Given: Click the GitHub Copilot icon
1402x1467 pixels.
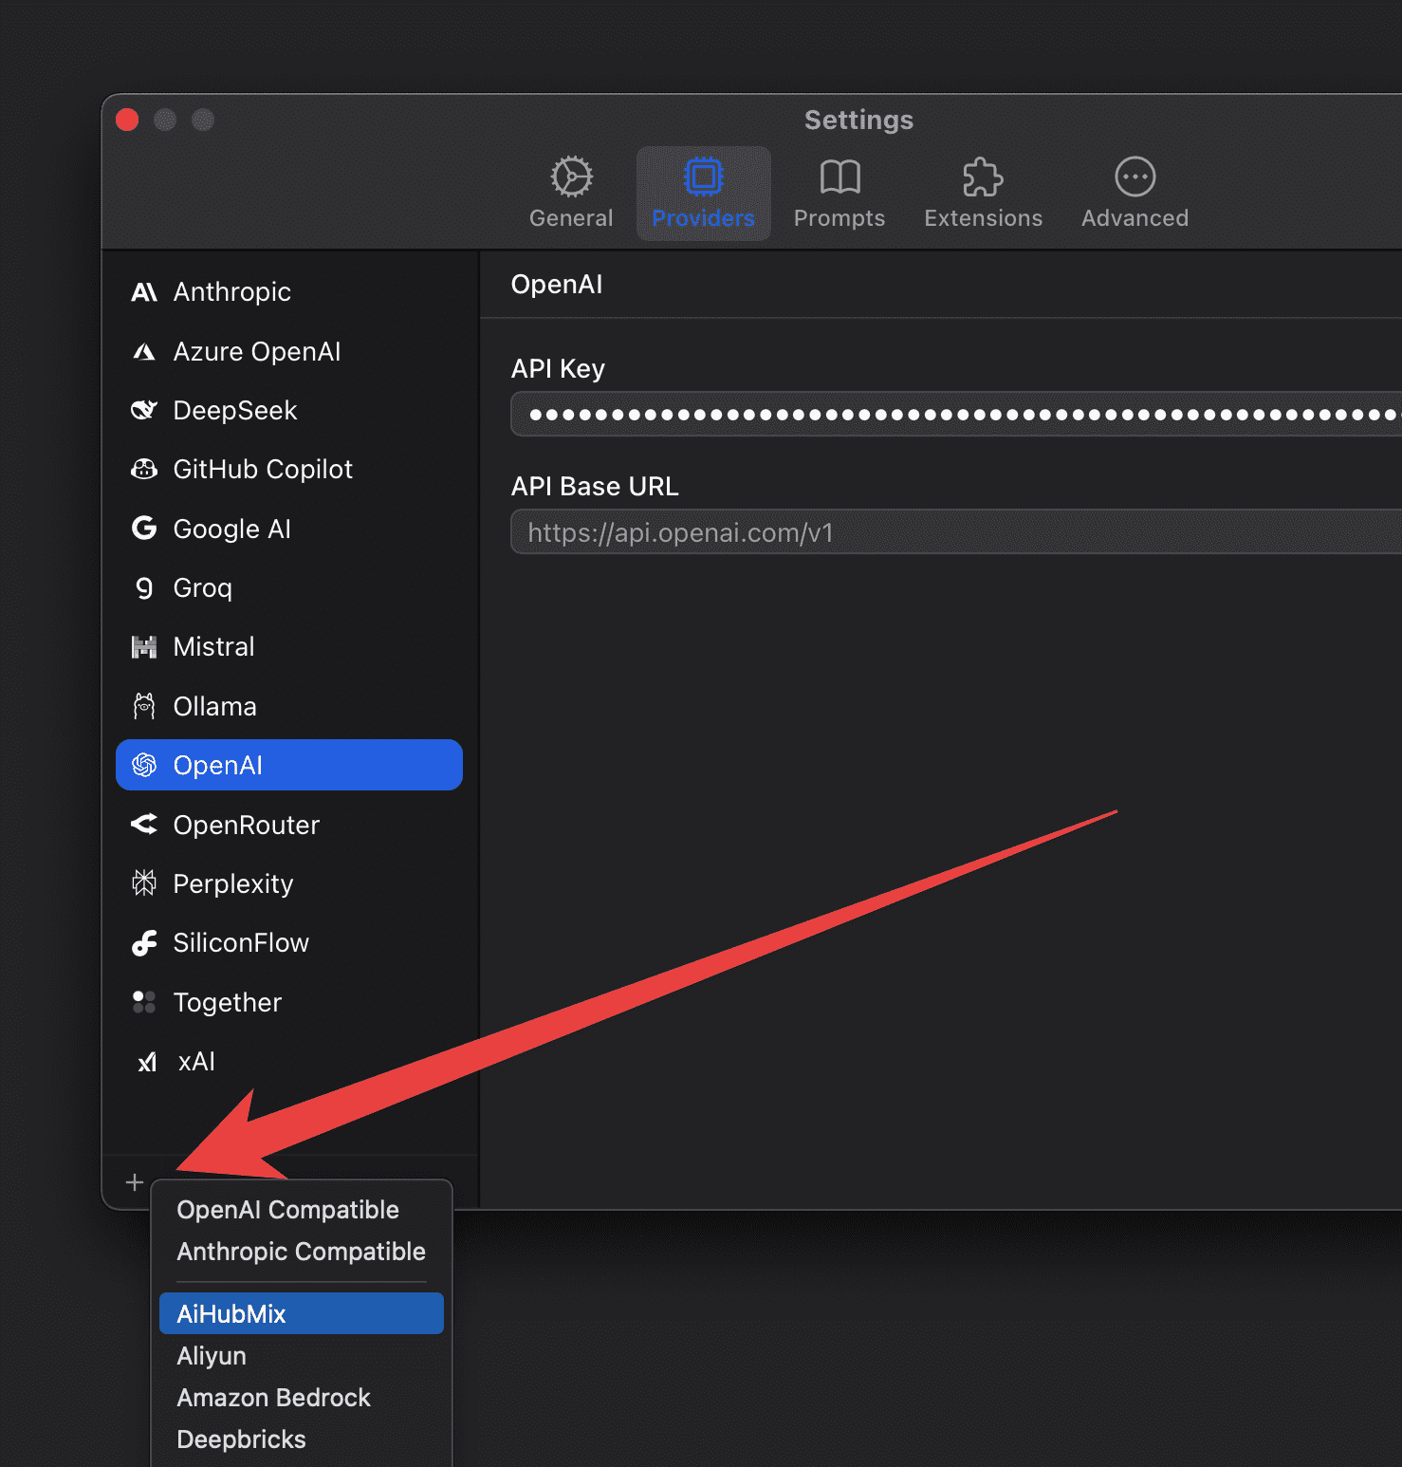Looking at the screenshot, I should [x=144, y=470].
